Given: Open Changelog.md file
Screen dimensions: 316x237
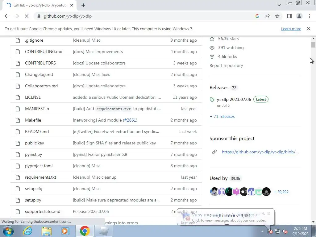Looking at the screenshot, I should point(39,75).
